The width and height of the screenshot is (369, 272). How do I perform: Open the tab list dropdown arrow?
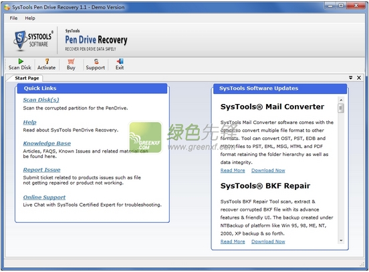(351, 78)
